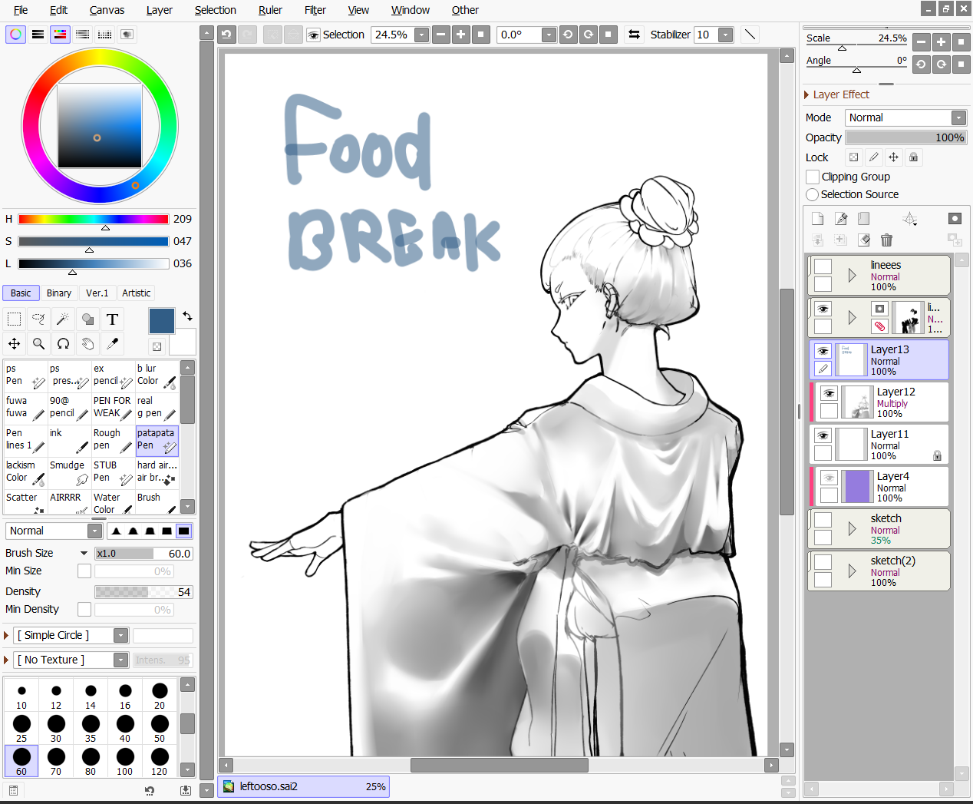Screen dimensions: 973x804
Task: Click the canvas horizontal scrollbar
Action: pos(499,765)
